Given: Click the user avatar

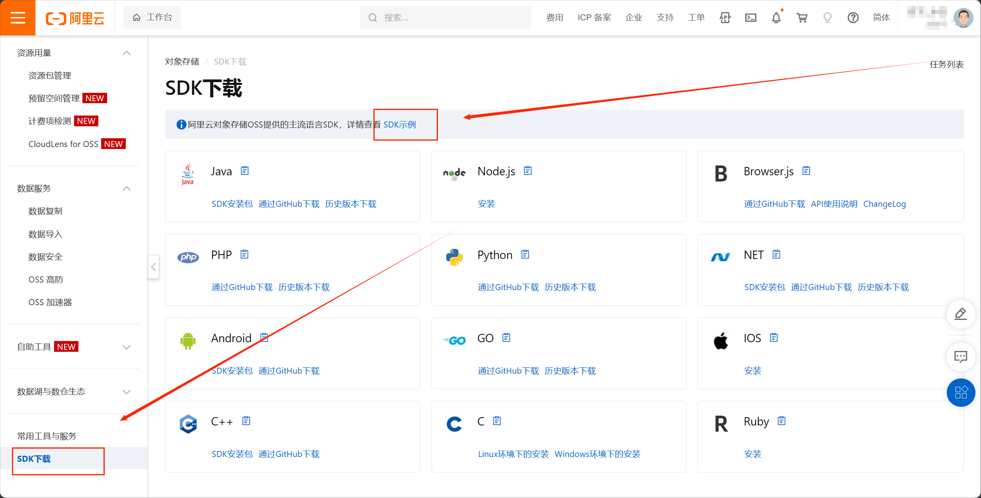Looking at the screenshot, I should 963,18.
